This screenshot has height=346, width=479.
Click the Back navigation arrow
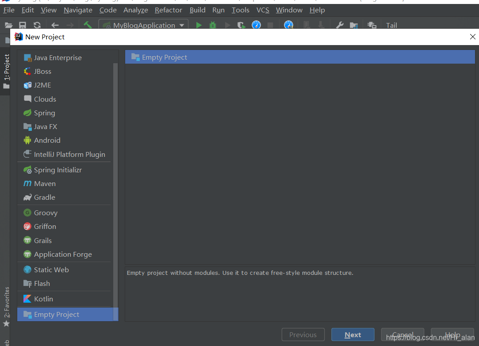55,25
